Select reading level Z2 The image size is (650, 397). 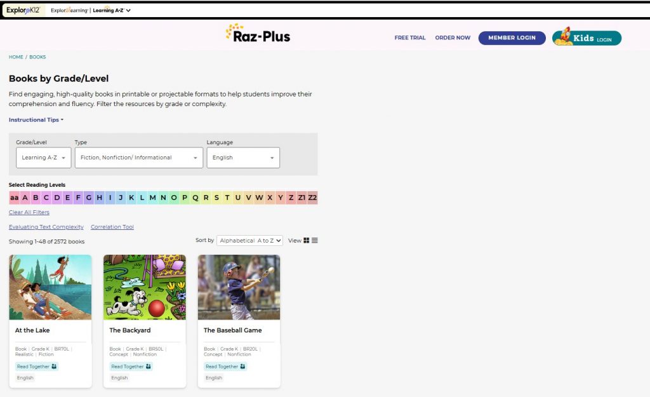click(x=312, y=198)
